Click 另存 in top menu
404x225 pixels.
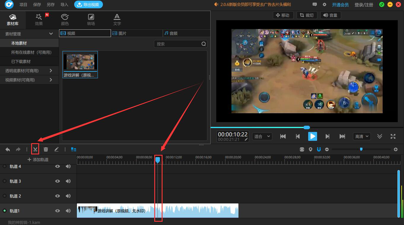(51, 4)
